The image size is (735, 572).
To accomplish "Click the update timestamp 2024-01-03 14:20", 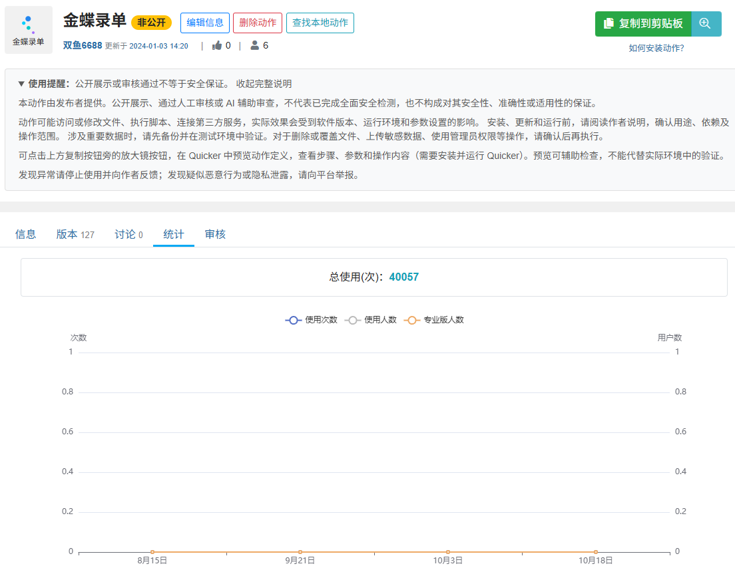I will pyautogui.click(x=158, y=46).
